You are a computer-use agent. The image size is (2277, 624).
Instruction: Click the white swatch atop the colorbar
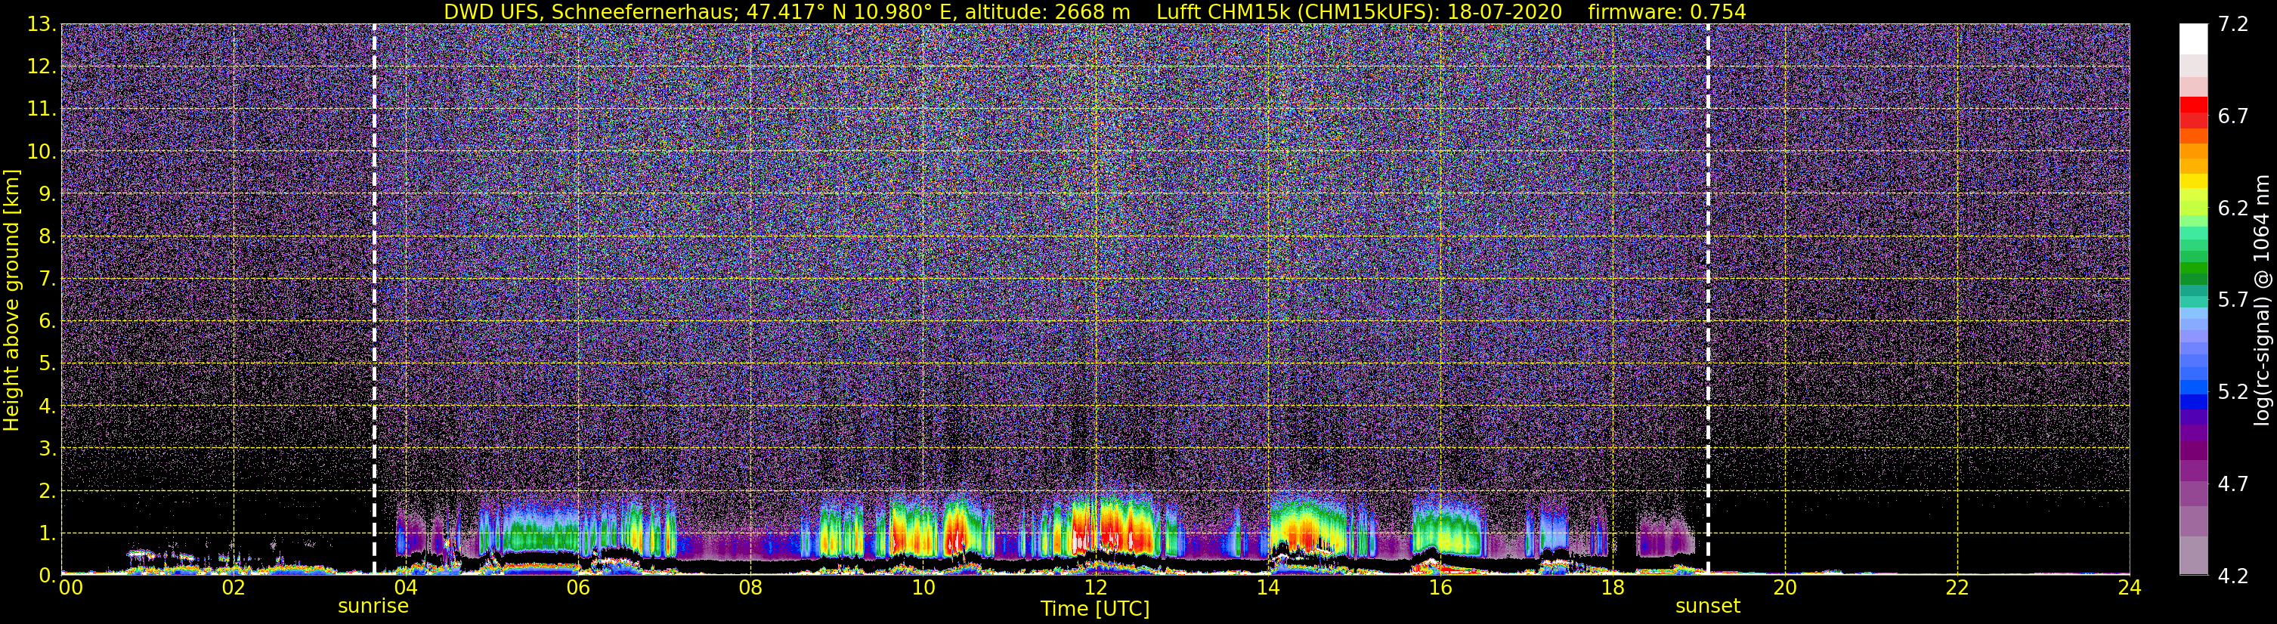tap(2193, 40)
